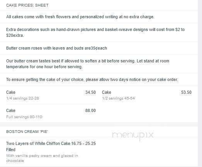Click the 1/4 servings 22-28 description
The height and width of the screenshot is (167, 202).
coord(22,98)
